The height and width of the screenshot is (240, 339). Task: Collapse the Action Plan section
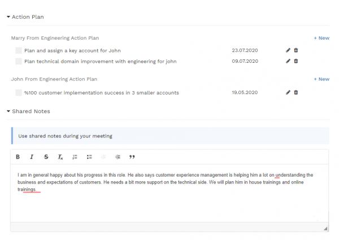[x=8, y=17]
